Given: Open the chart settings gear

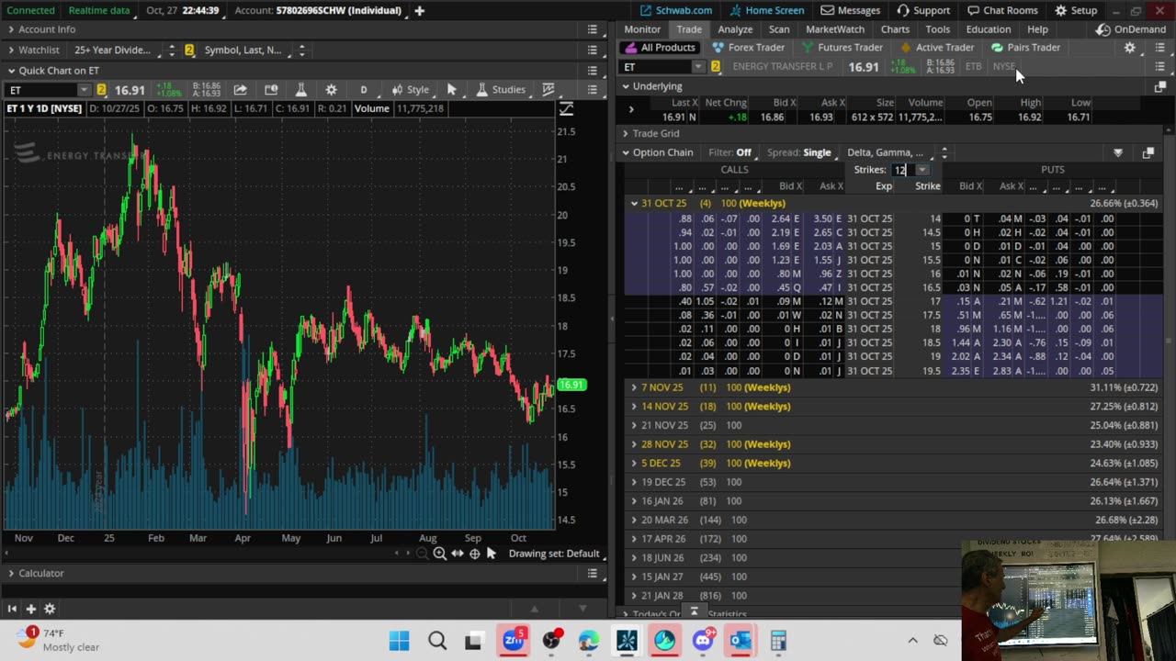Looking at the screenshot, I should tap(331, 90).
